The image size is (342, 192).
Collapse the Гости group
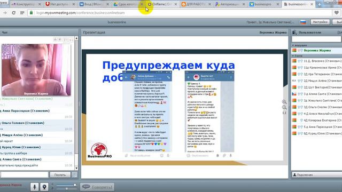[x=293, y=56]
